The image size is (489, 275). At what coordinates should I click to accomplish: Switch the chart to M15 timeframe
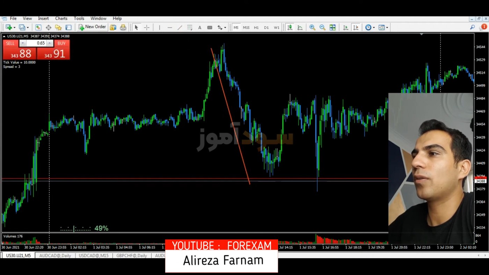[x=246, y=27]
